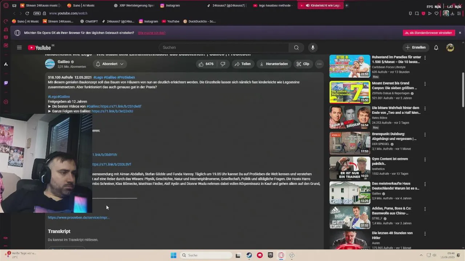Open link s71.link/b/2S1dw8f
Image resolution: width=465 pixels, height=261 pixels.
click(x=121, y=107)
